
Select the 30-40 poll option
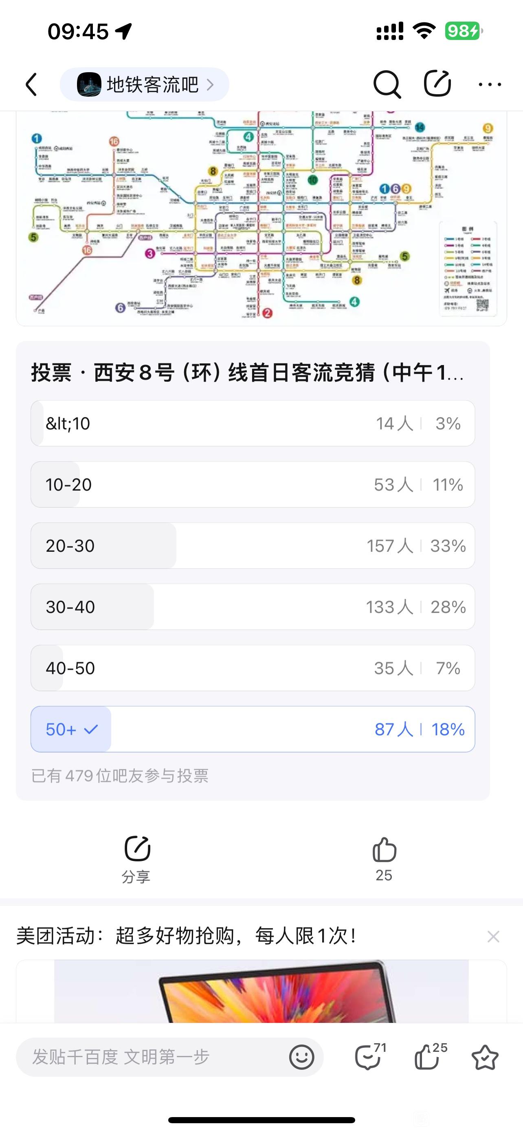click(x=253, y=606)
